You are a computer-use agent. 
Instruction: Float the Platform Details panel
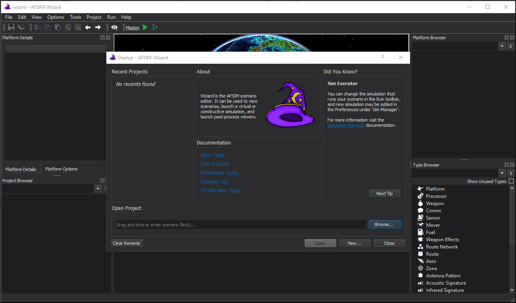103,38
